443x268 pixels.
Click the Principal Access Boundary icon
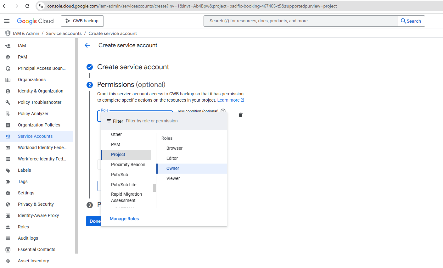click(8, 68)
